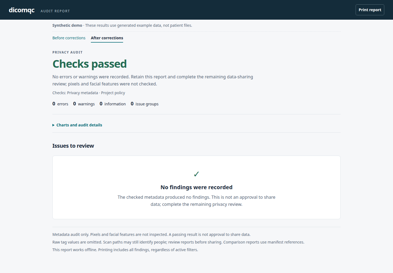Click the 'No findings were recorded' heading

point(196,187)
